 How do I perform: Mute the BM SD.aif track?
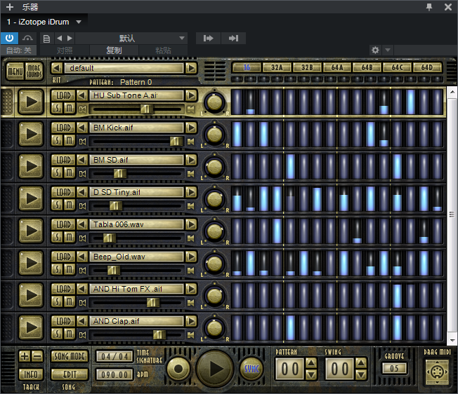point(70,173)
